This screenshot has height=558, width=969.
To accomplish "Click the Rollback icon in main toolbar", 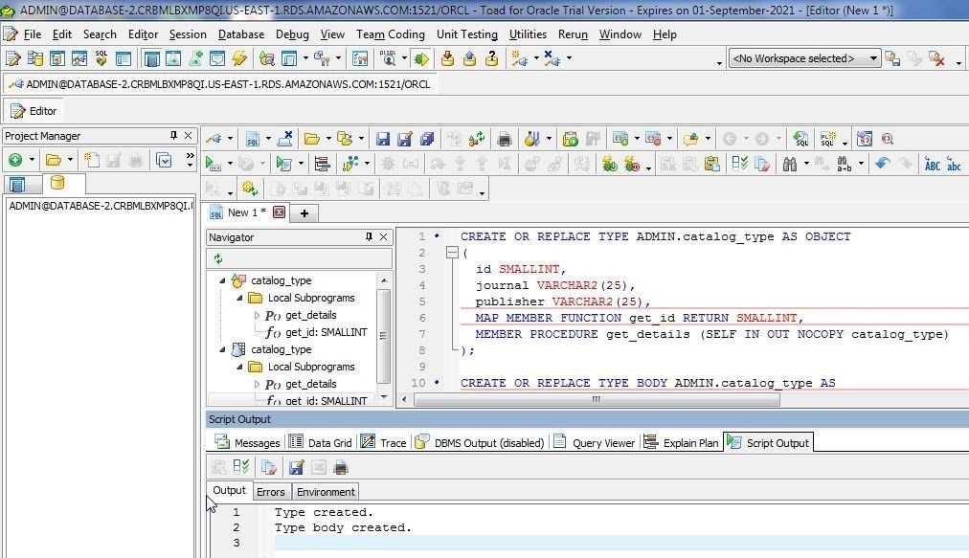I will click(x=470, y=58).
